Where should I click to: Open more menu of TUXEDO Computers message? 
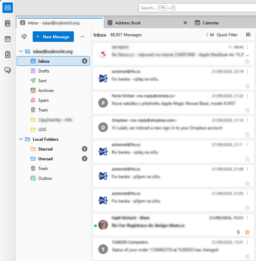(247, 242)
